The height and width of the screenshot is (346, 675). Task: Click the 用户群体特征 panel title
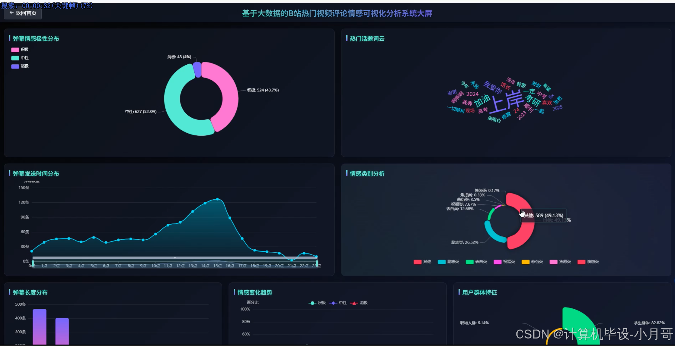pos(479,292)
